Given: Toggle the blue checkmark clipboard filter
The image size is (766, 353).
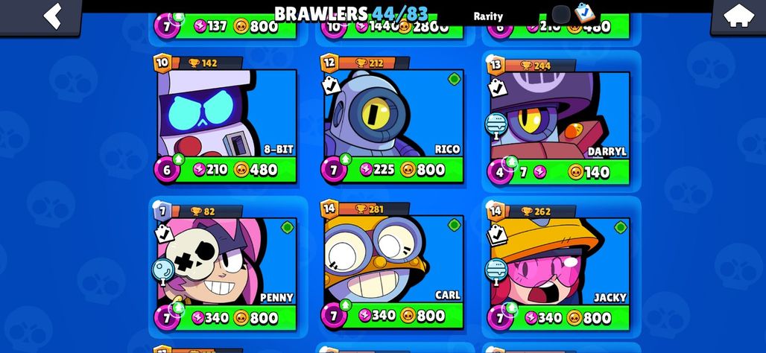Looking at the screenshot, I should (584, 13).
